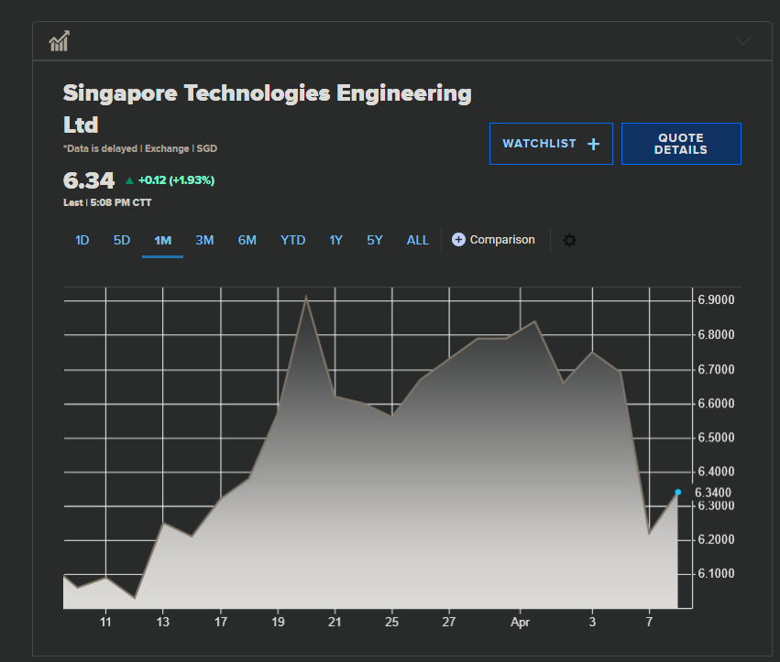Select the YTD range option

point(292,240)
